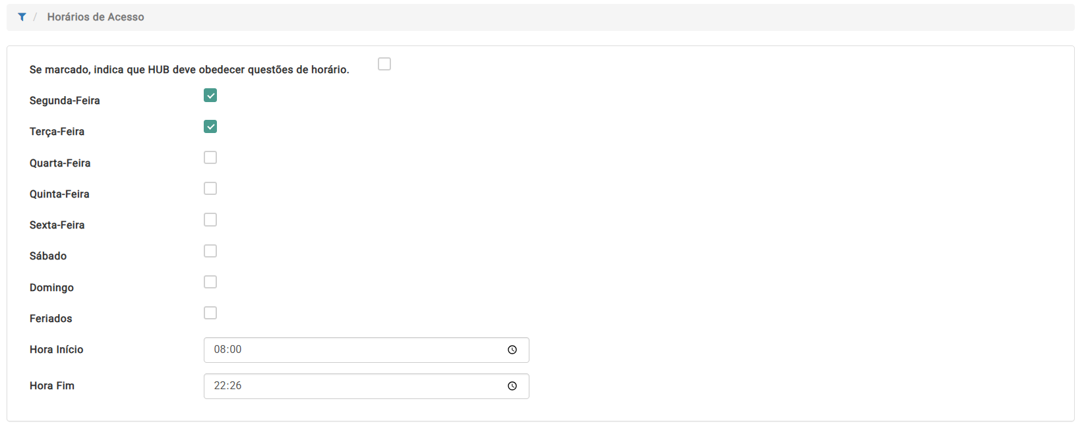Image resolution: width=1082 pixels, height=432 pixels.
Task: Uncheck the Segunda-Feira checkbox
Action: click(210, 95)
